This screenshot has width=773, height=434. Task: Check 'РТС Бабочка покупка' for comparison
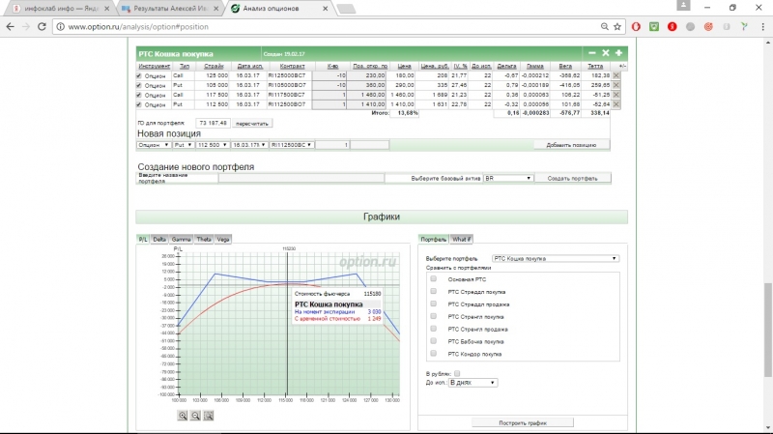[433, 341]
